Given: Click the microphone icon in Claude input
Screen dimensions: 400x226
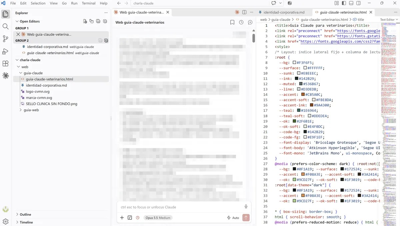Looking at the screenshot, I should point(246,207).
